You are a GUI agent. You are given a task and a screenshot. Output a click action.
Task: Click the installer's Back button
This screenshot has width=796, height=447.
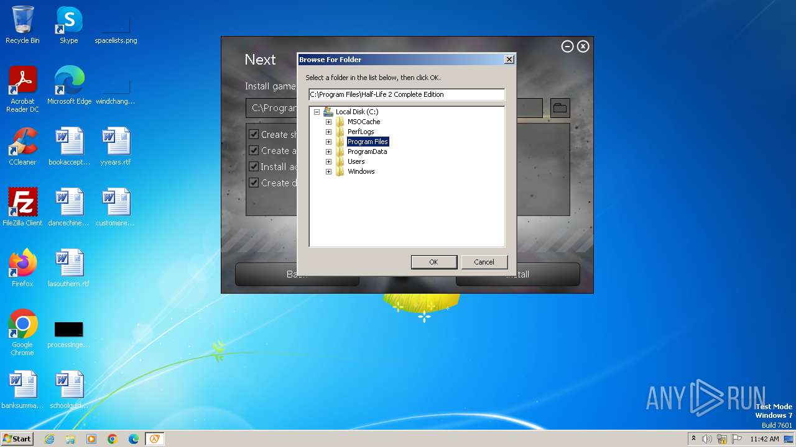click(297, 274)
